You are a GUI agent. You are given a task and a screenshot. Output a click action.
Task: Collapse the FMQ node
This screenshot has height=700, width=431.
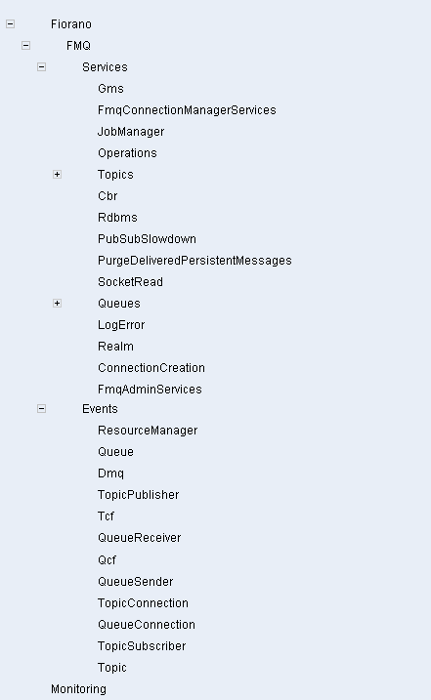coord(26,46)
